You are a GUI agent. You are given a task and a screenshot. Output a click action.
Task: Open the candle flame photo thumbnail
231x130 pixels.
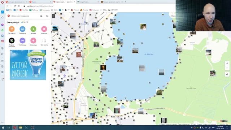pos(103,68)
